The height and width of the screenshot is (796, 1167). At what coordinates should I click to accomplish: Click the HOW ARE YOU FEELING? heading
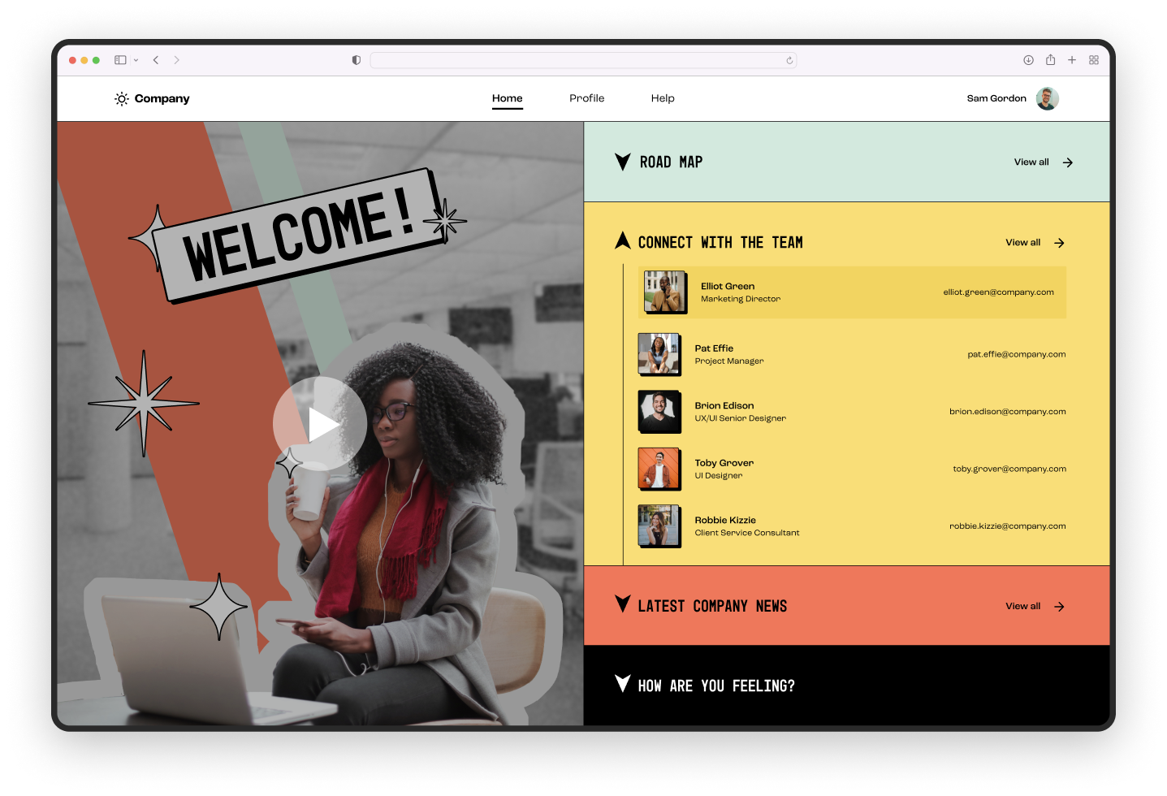point(716,686)
